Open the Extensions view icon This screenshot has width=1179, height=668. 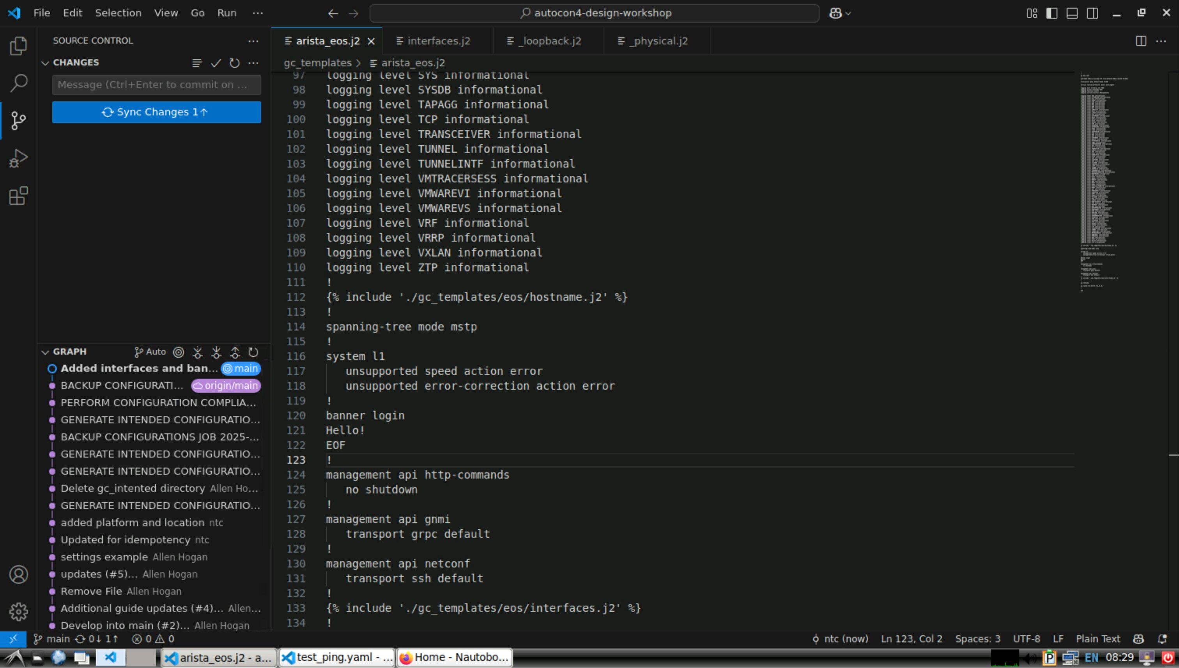click(x=18, y=196)
